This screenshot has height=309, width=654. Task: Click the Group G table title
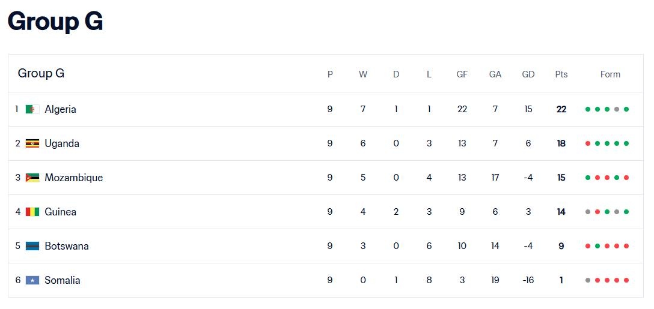point(41,73)
